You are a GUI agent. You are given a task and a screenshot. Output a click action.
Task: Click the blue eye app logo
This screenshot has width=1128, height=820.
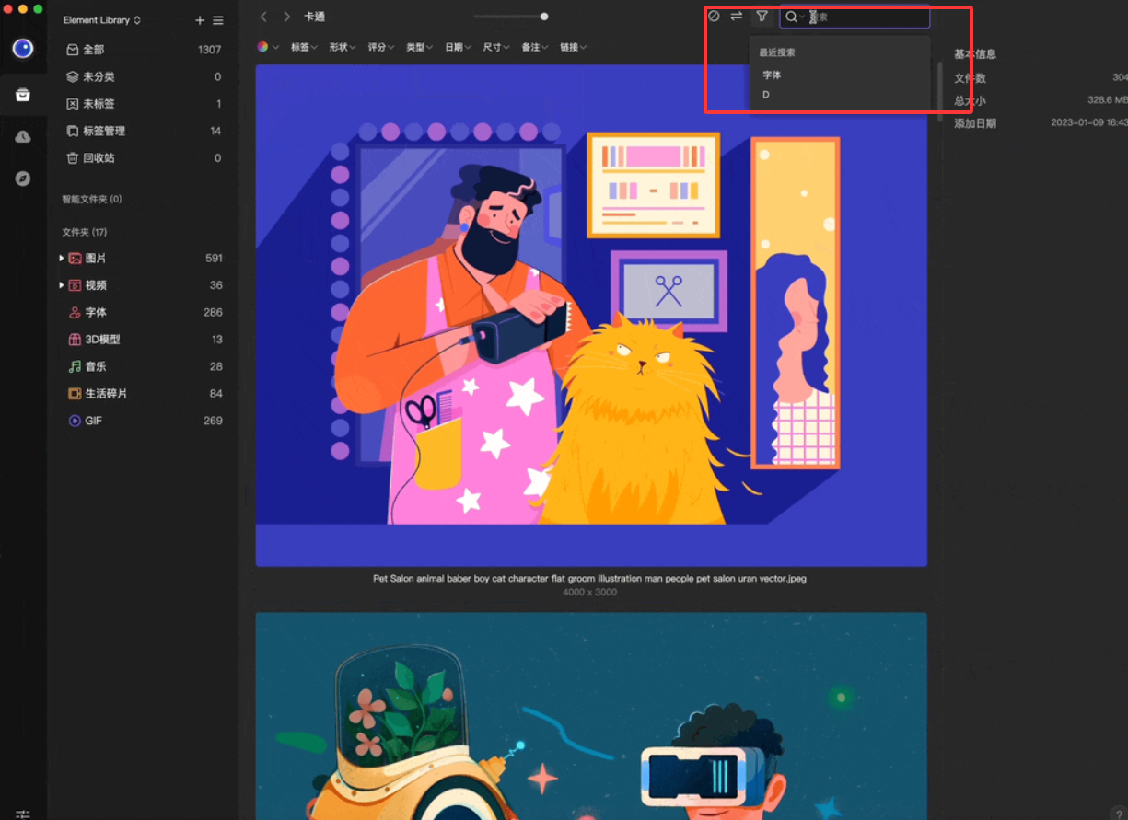click(23, 49)
